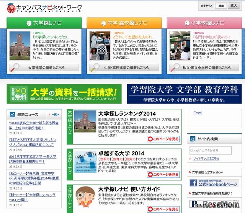Click the date text 2014.03.18

[x=16, y=133]
